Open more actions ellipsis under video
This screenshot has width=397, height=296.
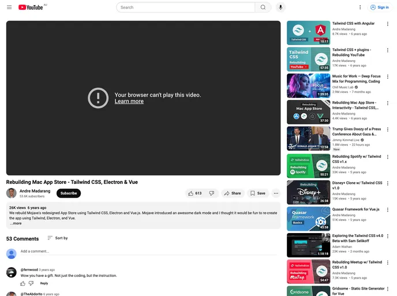276,193
